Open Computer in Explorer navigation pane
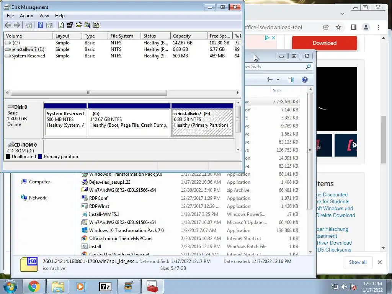The image size is (392, 294). click(36, 182)
